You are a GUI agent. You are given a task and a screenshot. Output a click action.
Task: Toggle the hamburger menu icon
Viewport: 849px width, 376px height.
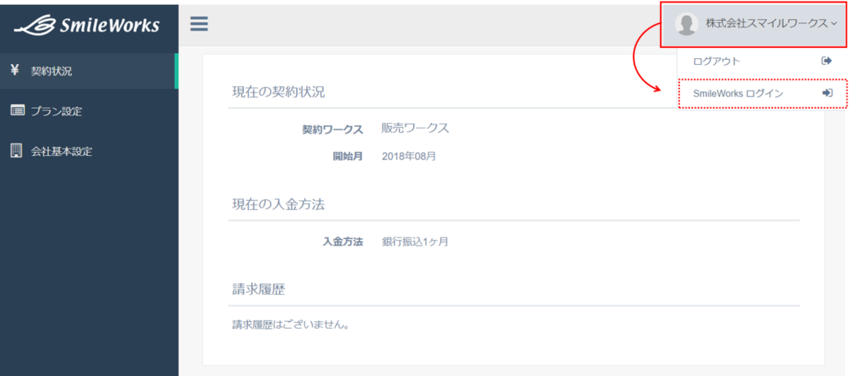[x=199, y=24]
